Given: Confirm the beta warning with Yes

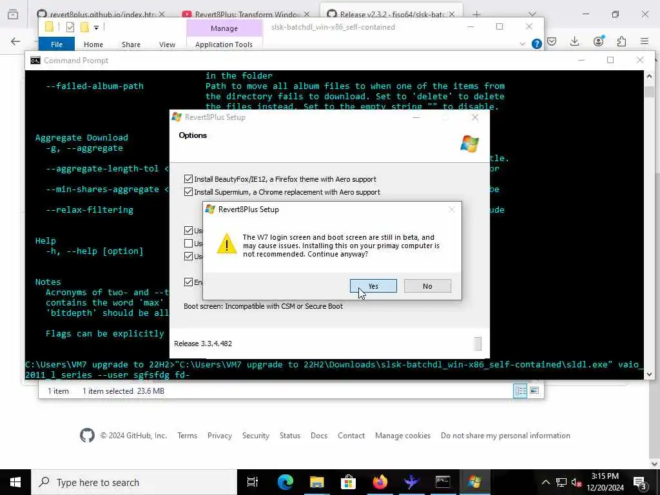Looking at the screenshot, I should (x=373, y=286).
